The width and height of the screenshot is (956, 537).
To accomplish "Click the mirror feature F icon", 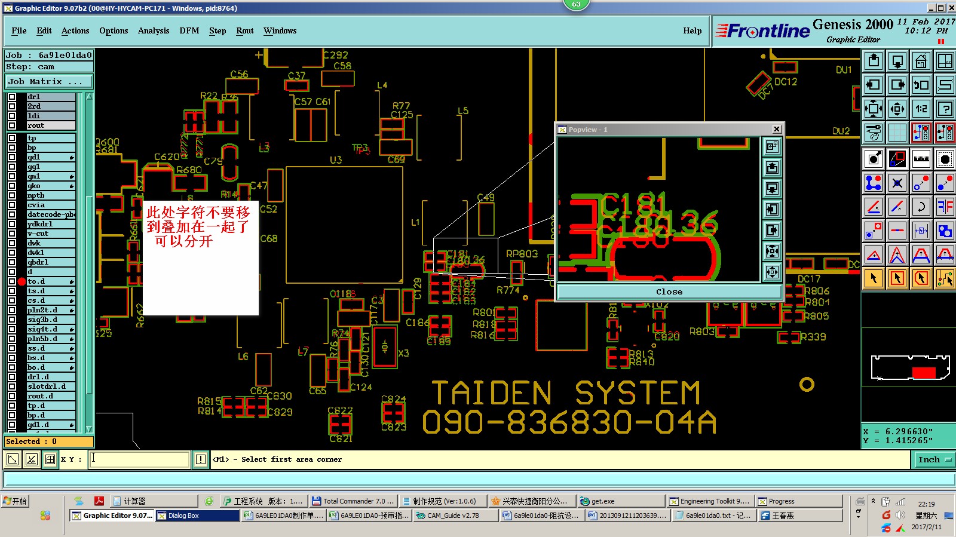I will [945, 207].
